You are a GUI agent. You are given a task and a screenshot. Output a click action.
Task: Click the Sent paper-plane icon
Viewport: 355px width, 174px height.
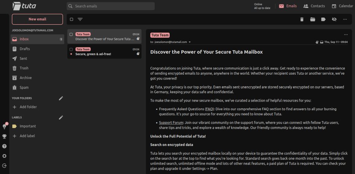(x=15, y=59)
